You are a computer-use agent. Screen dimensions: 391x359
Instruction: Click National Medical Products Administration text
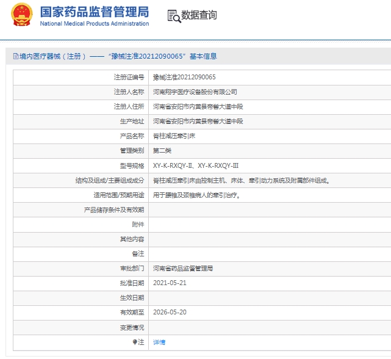point(95,23)
